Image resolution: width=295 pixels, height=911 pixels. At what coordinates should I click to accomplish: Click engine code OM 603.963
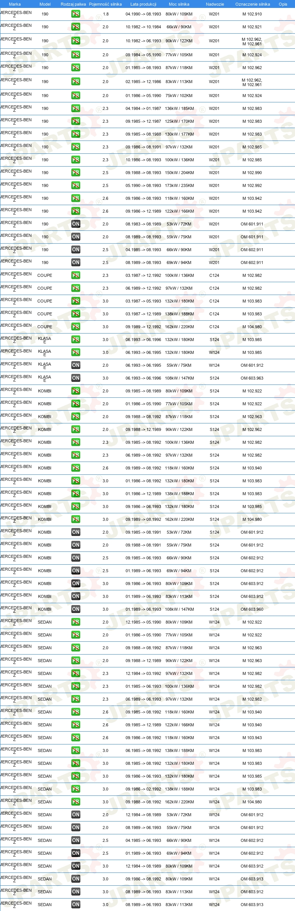252,378
